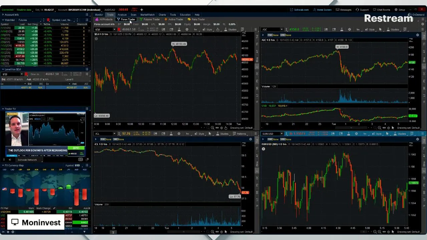The width and height of the screenshot is (427, 240).
Task: Open the Watchlist columns set dropdown
Action: [x=64, y=20]
